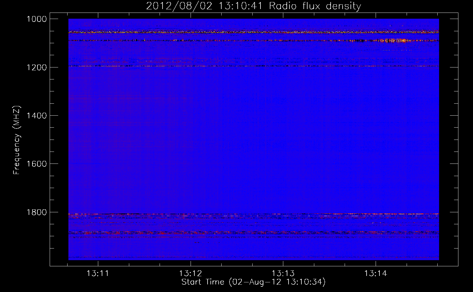
Task: Click the plot title "2012/08/02 13:10:41 Radio flux density"
Action: [253, 6]
